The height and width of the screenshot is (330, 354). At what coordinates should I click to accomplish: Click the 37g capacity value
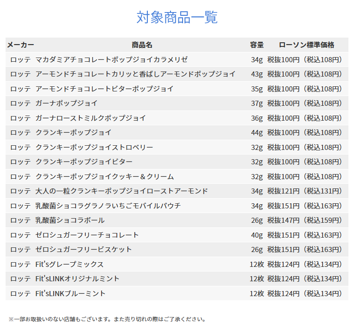coord(257,103)
